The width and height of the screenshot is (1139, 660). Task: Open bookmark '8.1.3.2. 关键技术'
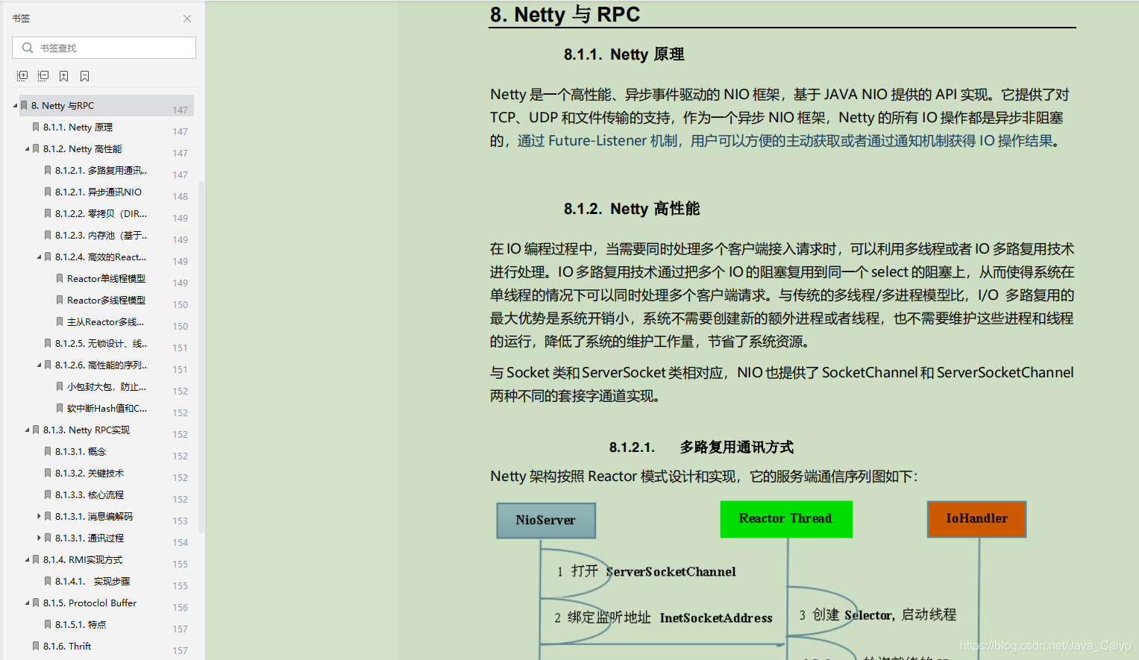coord(90,474)
